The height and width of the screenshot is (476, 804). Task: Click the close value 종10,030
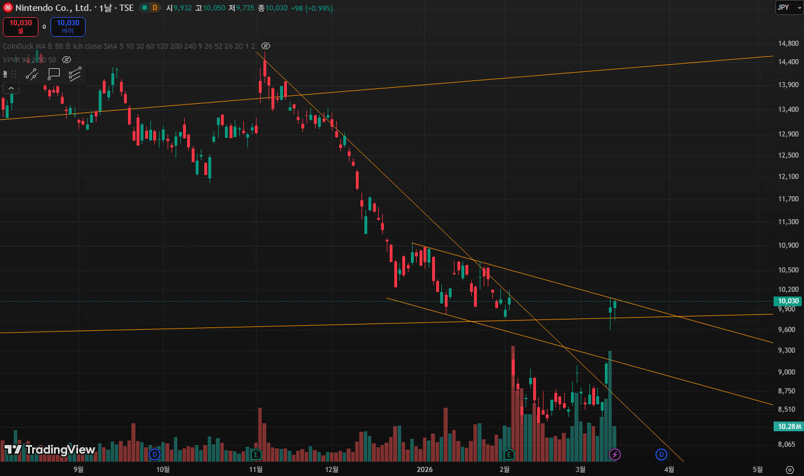(x=272, y=8)
